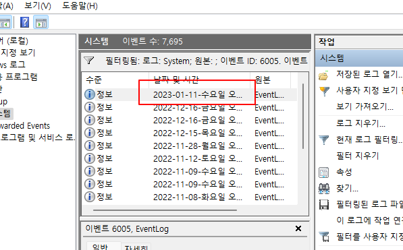Click save filter to custom view icon
403x250 pixels.
(324, 237)
